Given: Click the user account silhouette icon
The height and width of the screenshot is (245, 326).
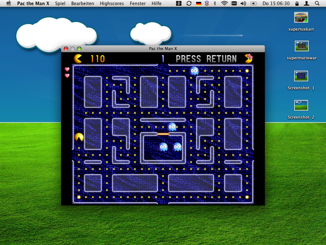Looking at the screenshot, I should pos(307,3).
